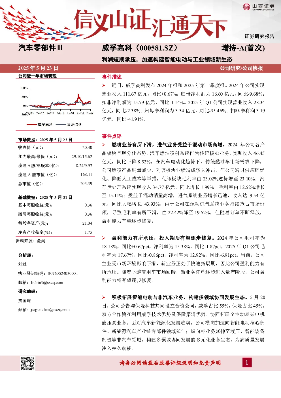
Task: Click the 威孚高科 chart legend
Action: click(x=40, y=125)
